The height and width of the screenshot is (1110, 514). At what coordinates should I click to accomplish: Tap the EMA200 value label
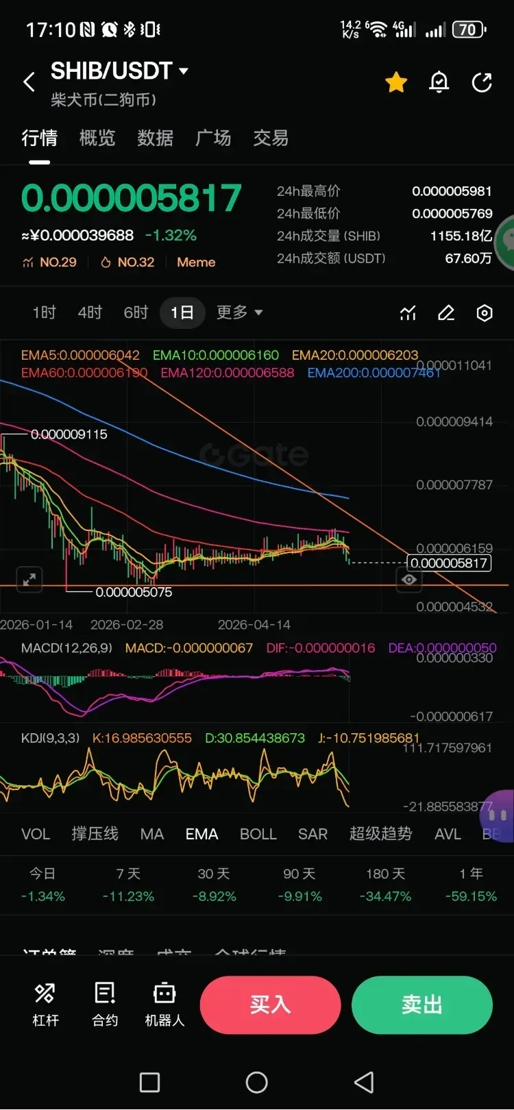tap(374, 373)
